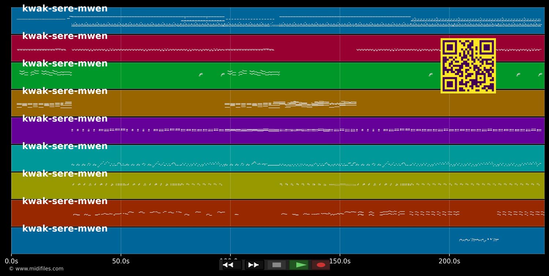Click the note cluster in bottom blue track

tap(479, 240)
